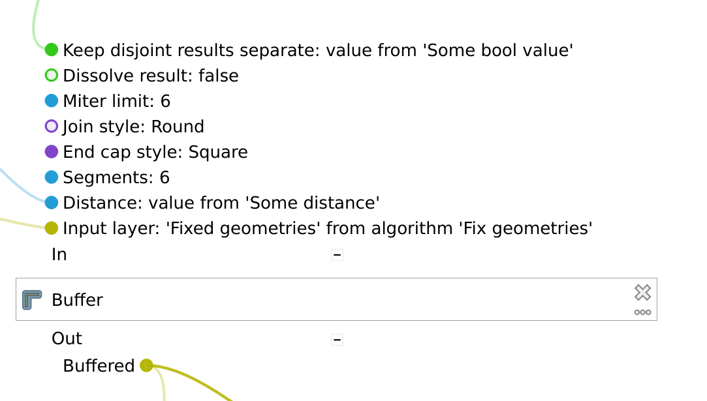The width and height of the screenshot is (707, 401).
Task: Click the hollow purple 'Join style' socket
Action: click(52, 126)
